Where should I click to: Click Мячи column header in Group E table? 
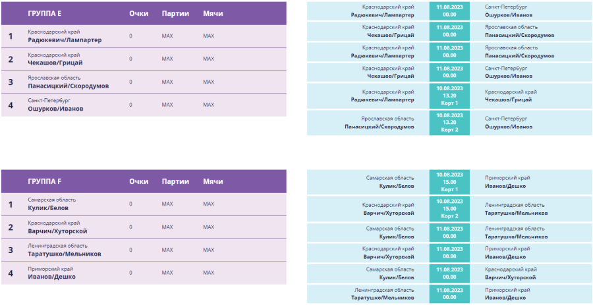pyautogui.click(x=213, y=13)
